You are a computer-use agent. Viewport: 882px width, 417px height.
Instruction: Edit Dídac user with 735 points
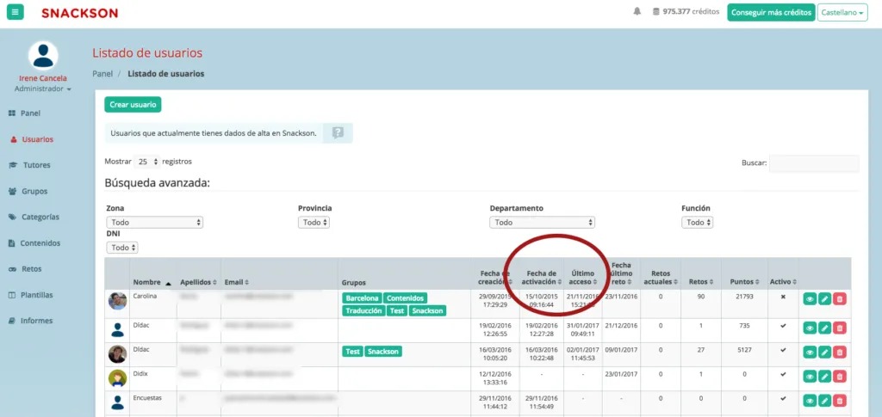pos(824,328)
